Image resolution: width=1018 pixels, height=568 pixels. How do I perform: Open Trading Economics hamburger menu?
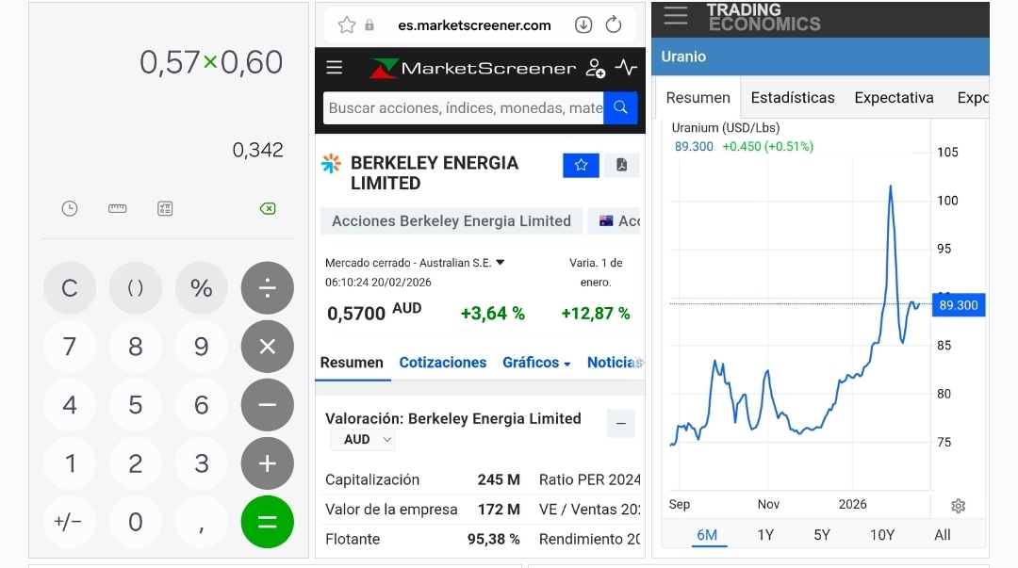click(x=676, y=16)
